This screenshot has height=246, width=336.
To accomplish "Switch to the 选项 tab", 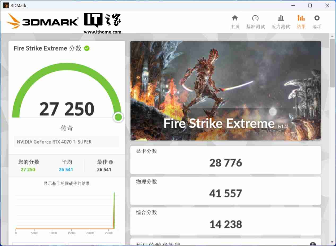I will pos(317,21).
